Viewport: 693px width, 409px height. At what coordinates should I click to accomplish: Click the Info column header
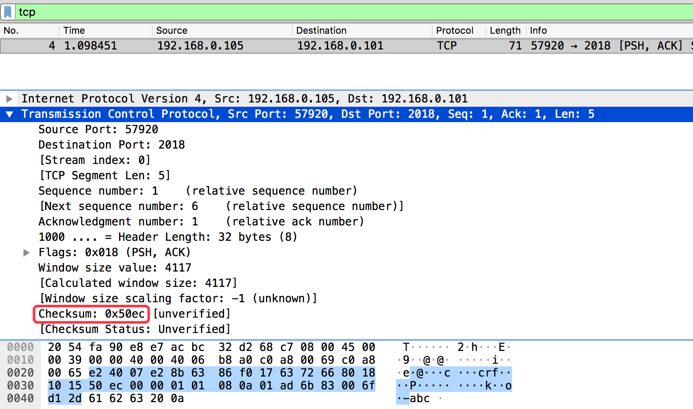(538, 30)
